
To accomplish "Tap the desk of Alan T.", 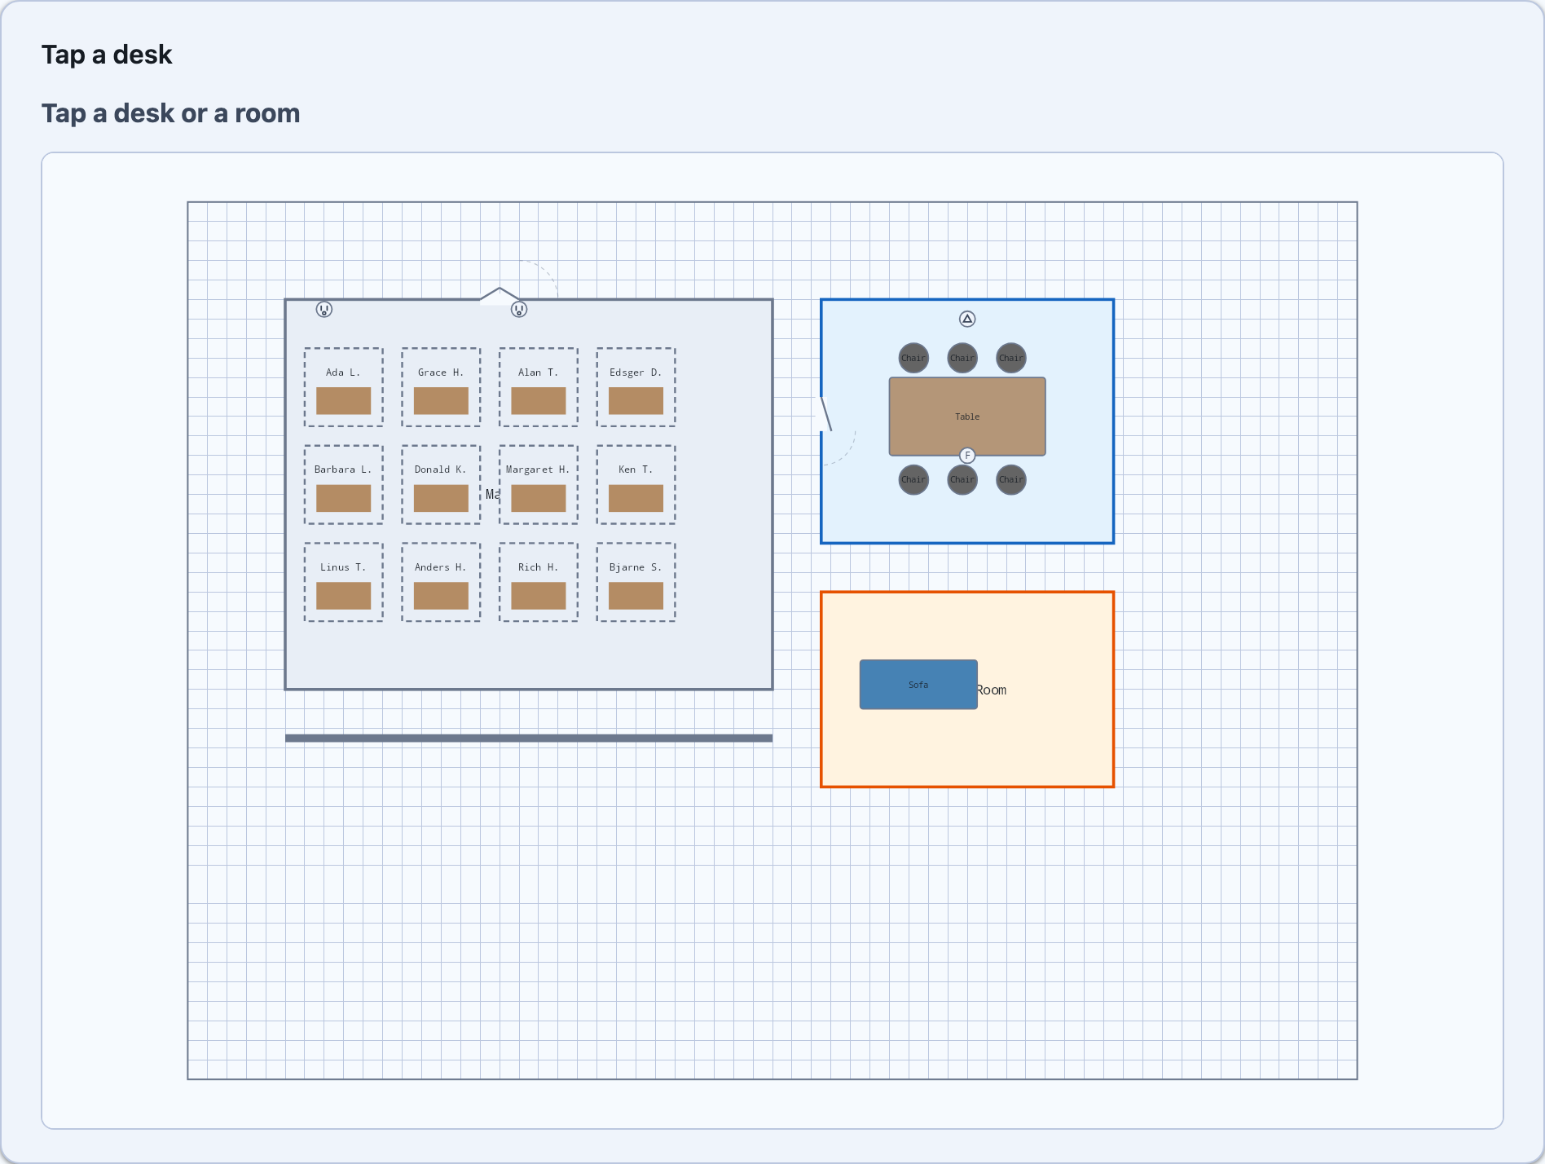I will point(539,387).
